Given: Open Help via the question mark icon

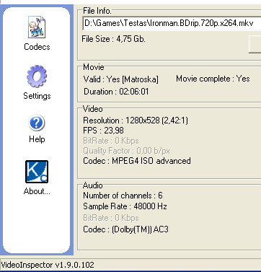Looking at the screenshot, I should coord(37,123).
